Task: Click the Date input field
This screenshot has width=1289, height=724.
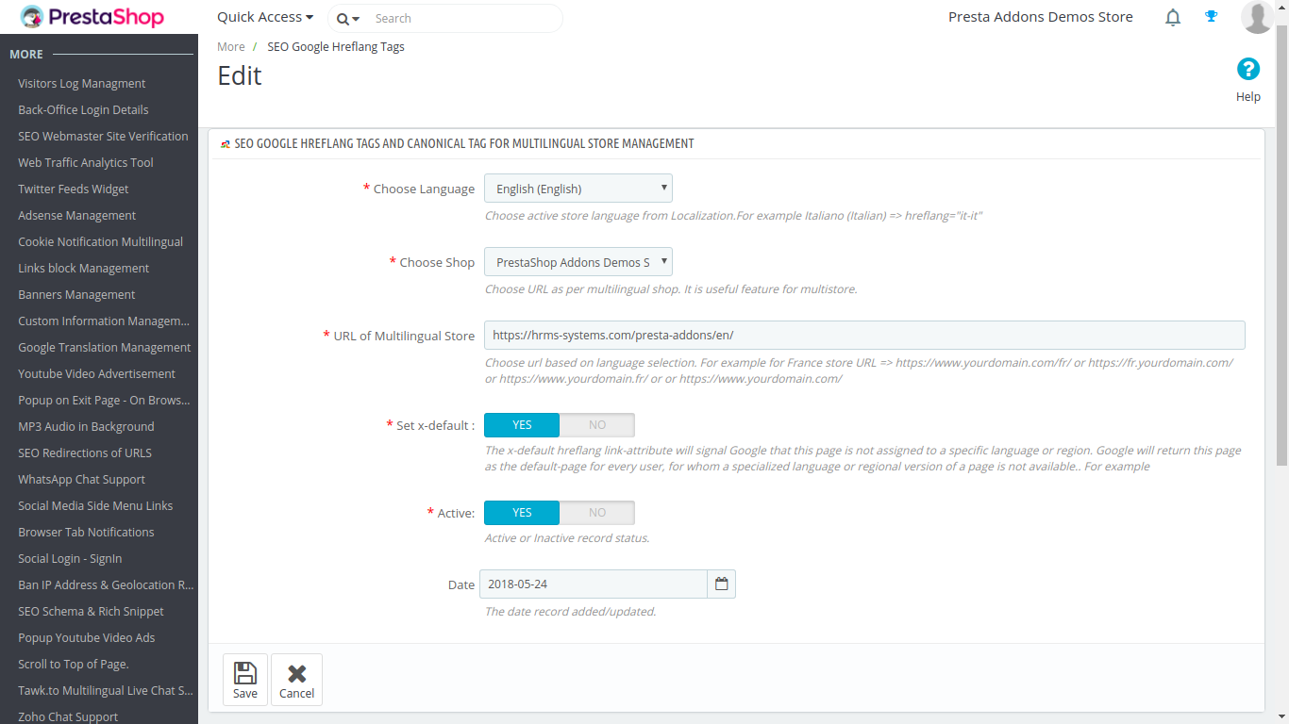Action: pos(594,584)
